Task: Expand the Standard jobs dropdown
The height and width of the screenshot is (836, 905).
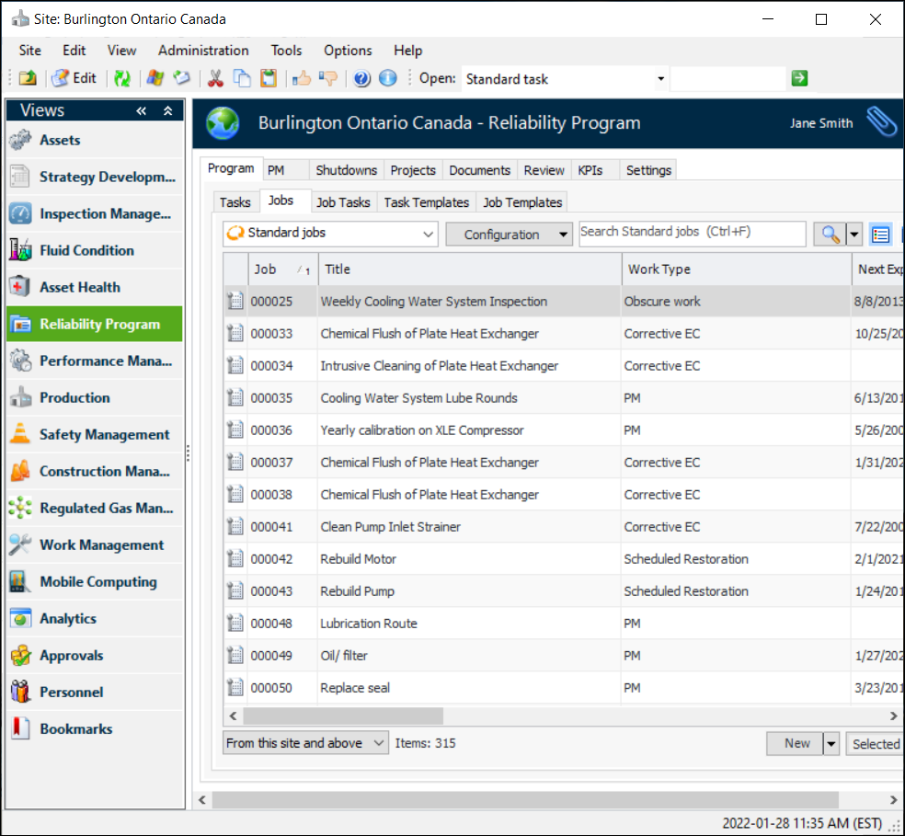Action: click(428, 235)
